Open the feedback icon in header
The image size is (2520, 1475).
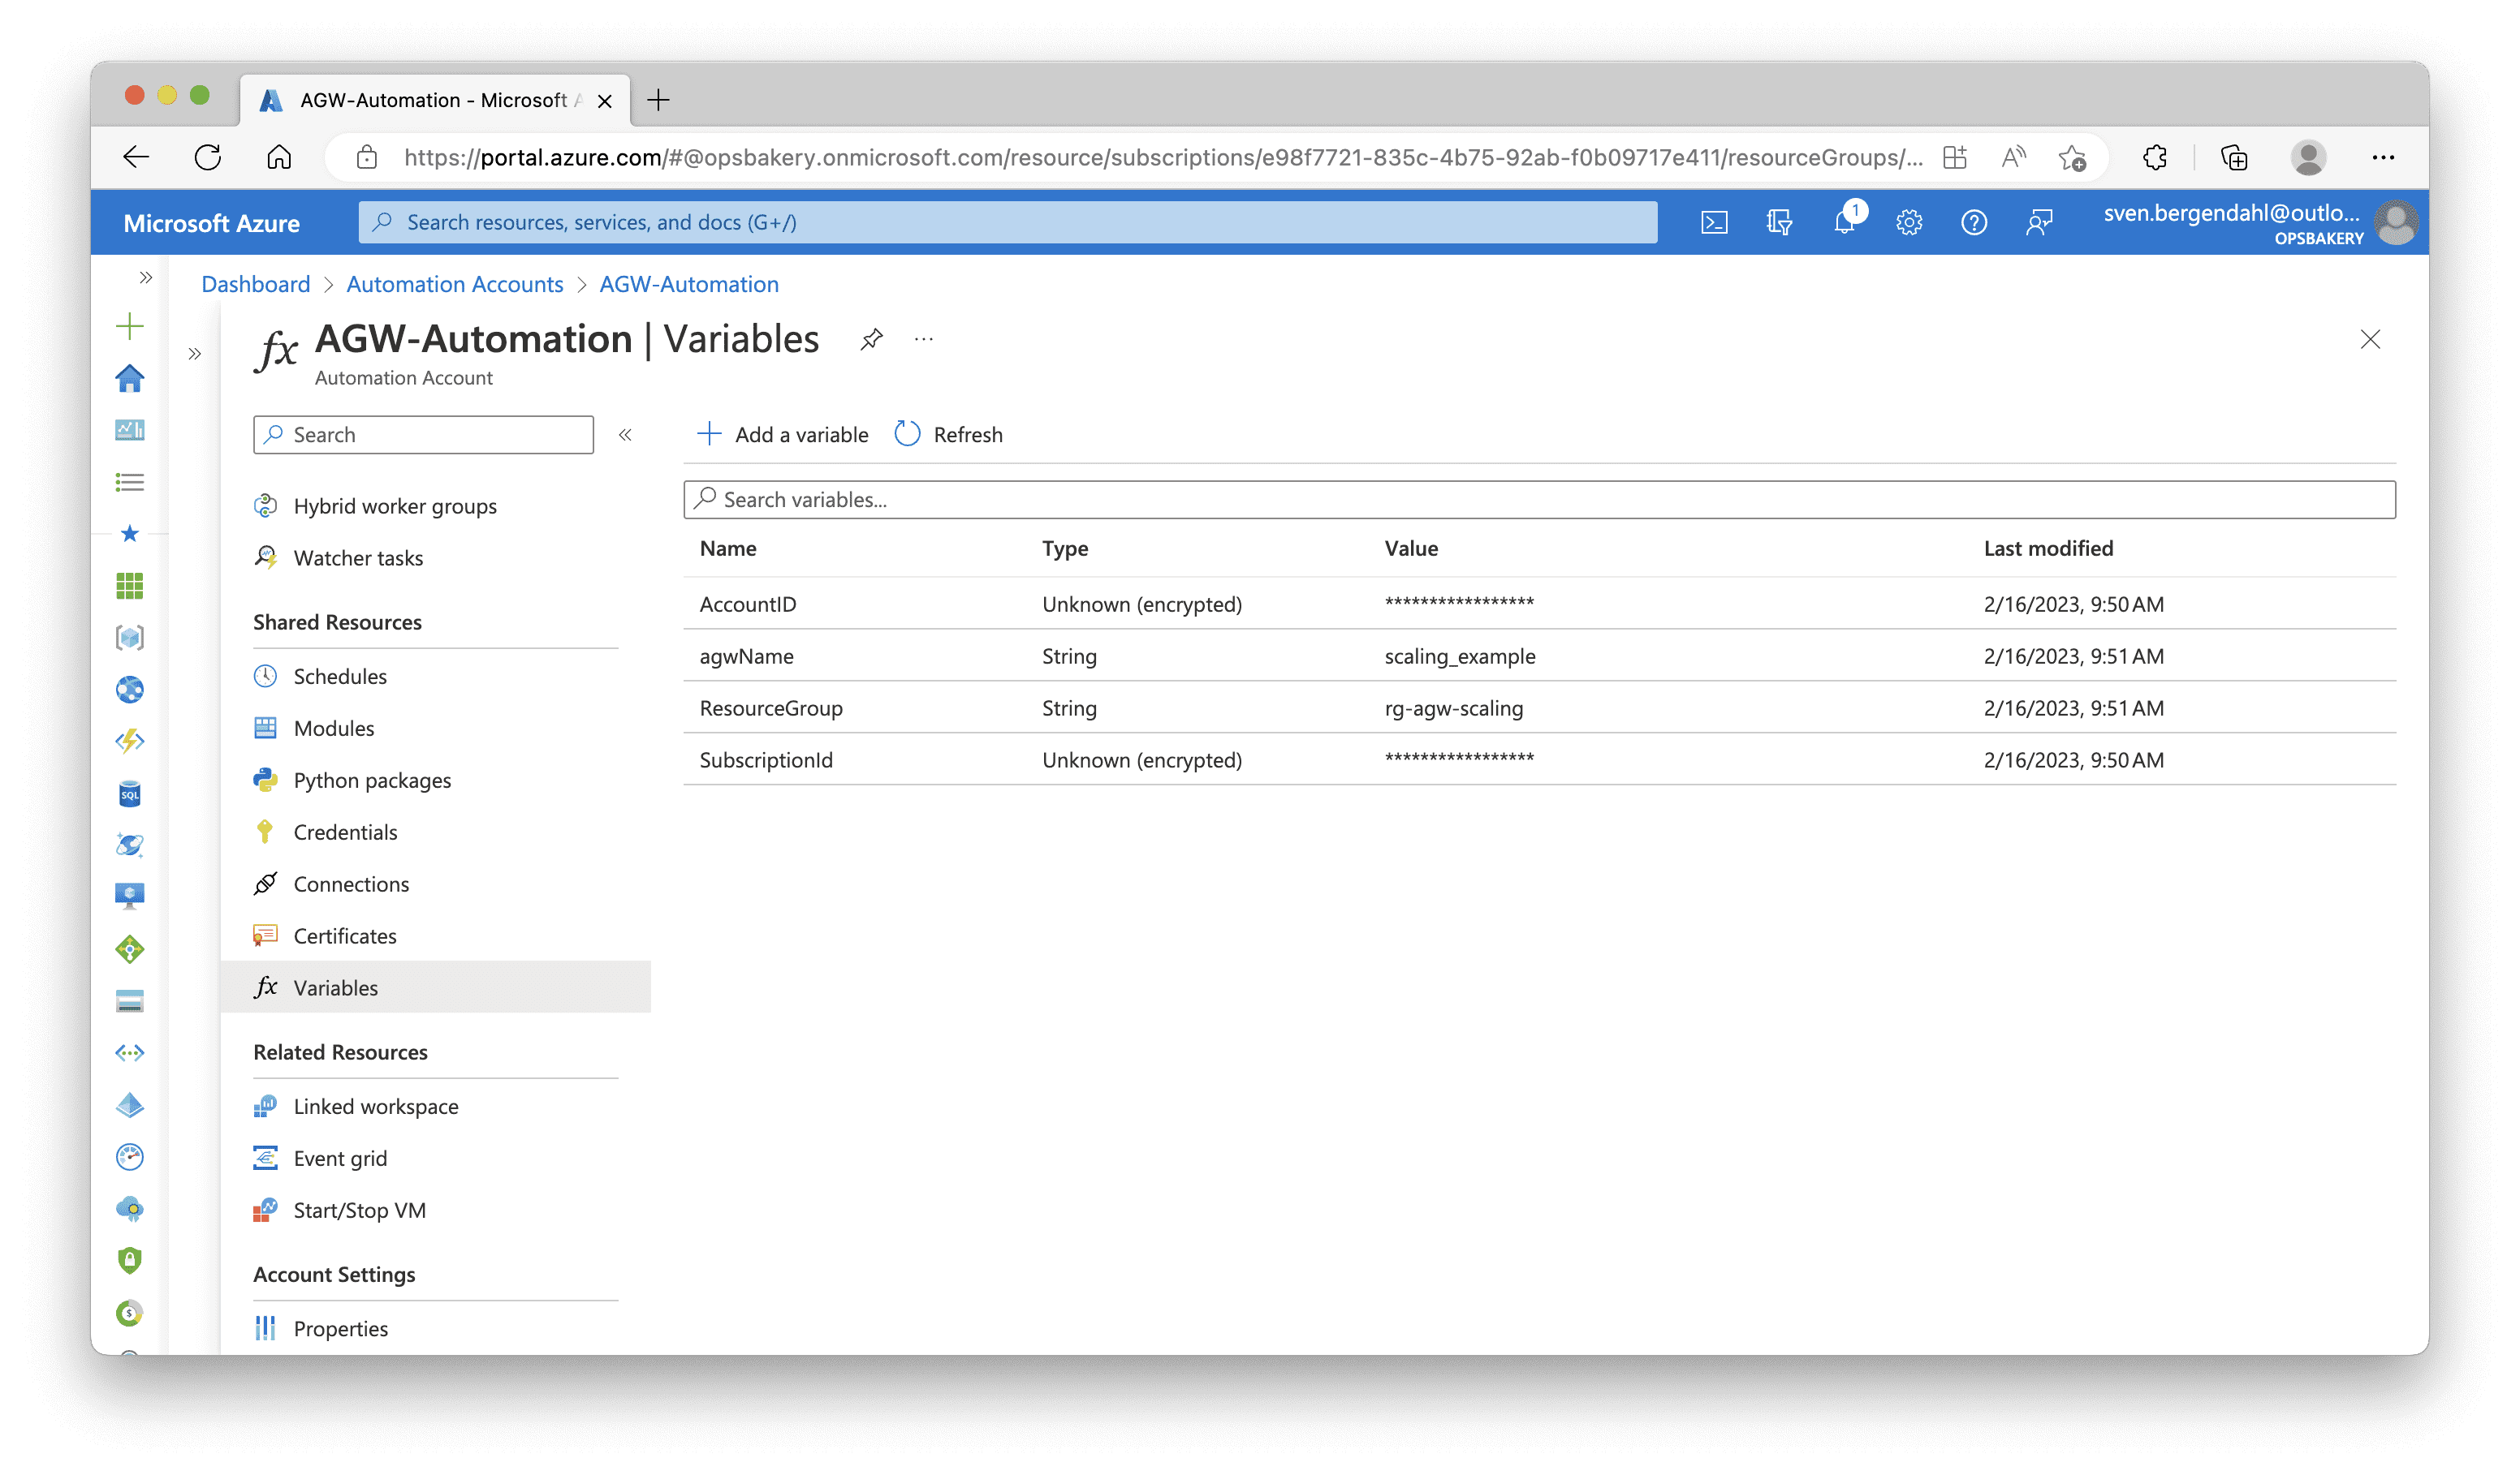pos(2039,221)
